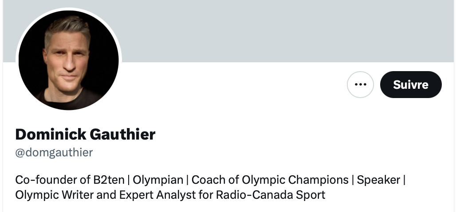Image resolution: width=456 pixels, height=212 pixels.
Task: Click the word Speaker in the bio
Action: tap(378, 180)
